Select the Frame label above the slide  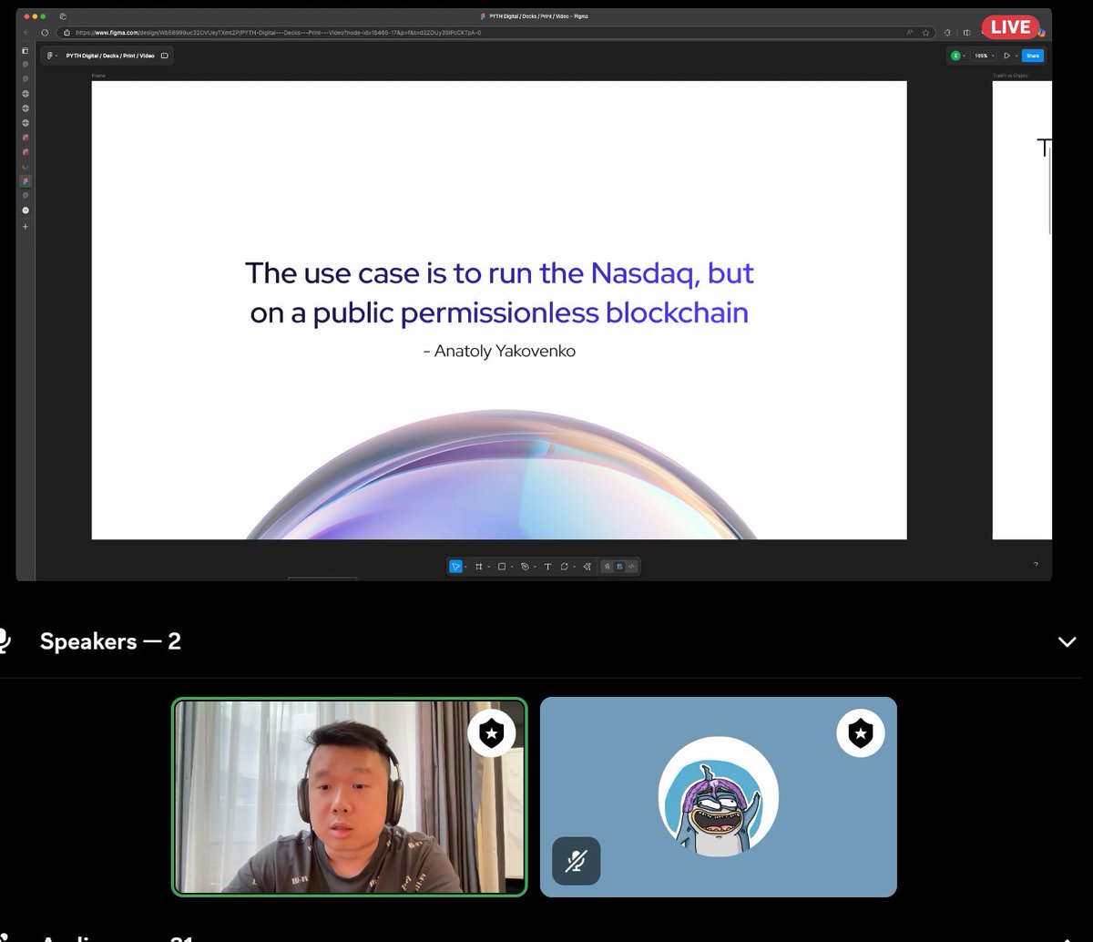tap(98, 76)
